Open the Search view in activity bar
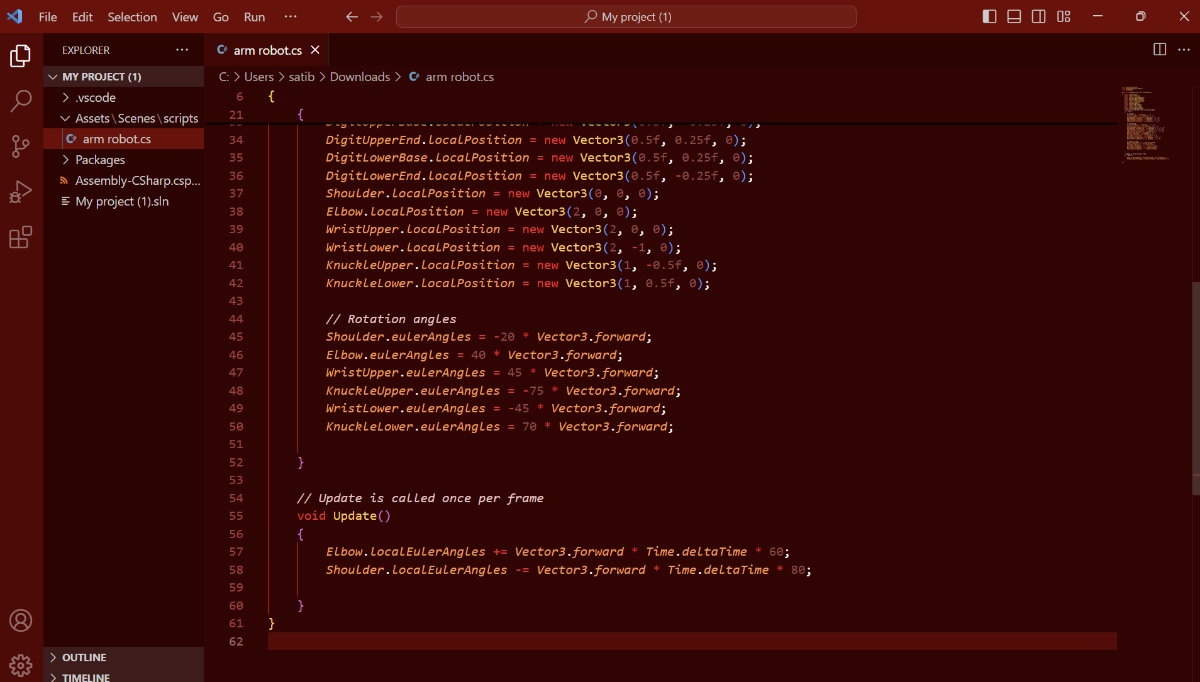Screen dimensions: 1200x682 tap(21, 101)
